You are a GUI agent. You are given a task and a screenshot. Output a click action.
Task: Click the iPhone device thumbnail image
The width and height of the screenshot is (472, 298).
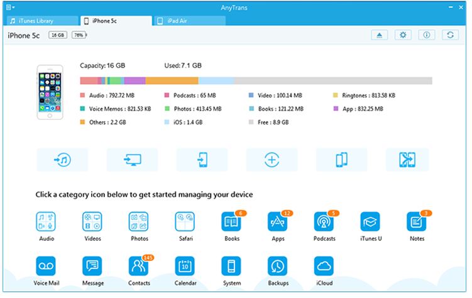tap(50, 92)
